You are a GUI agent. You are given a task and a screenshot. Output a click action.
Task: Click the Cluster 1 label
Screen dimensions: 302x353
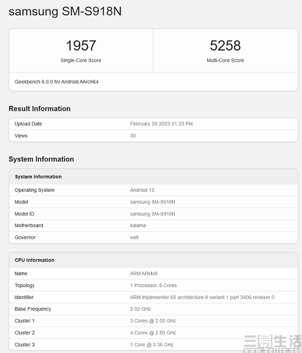click(25, 321)
